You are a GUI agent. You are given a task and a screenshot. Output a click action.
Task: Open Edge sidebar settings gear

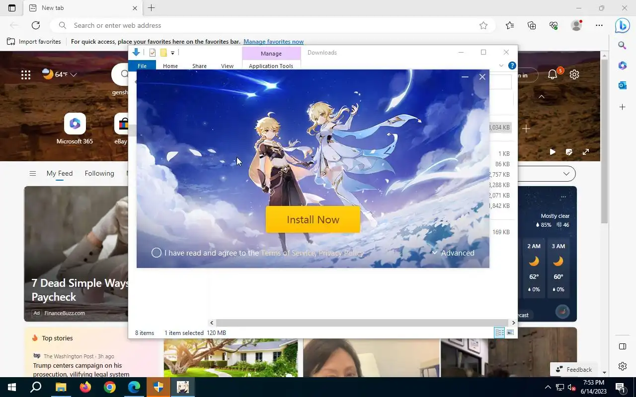[x=623, y=366]
